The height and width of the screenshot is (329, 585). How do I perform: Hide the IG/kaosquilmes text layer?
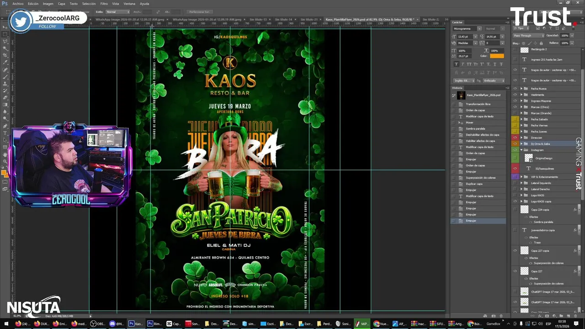click(515, 169)
